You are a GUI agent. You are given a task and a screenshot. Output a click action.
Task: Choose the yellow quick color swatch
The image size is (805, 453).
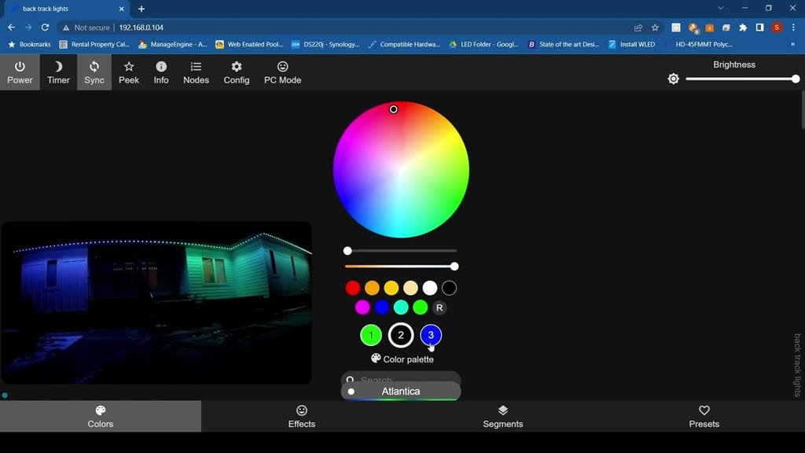(x=391, y=288)
